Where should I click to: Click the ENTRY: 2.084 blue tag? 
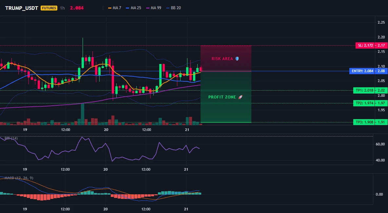pyautogui.click(x=362, y=71)
